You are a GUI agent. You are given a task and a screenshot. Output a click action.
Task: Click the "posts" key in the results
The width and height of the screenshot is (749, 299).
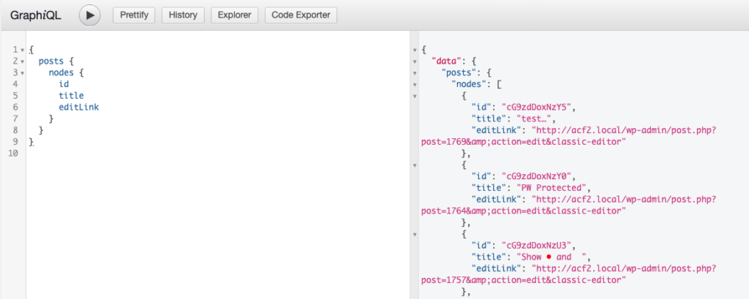pos(459,72)
